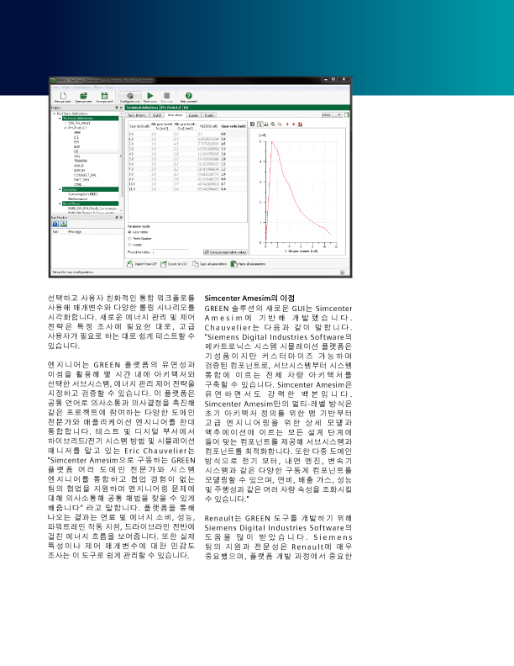Start the run with green play icon
The height and width of the screenshot is (666, 514).
pyautogui.click(x=150, y=96)
